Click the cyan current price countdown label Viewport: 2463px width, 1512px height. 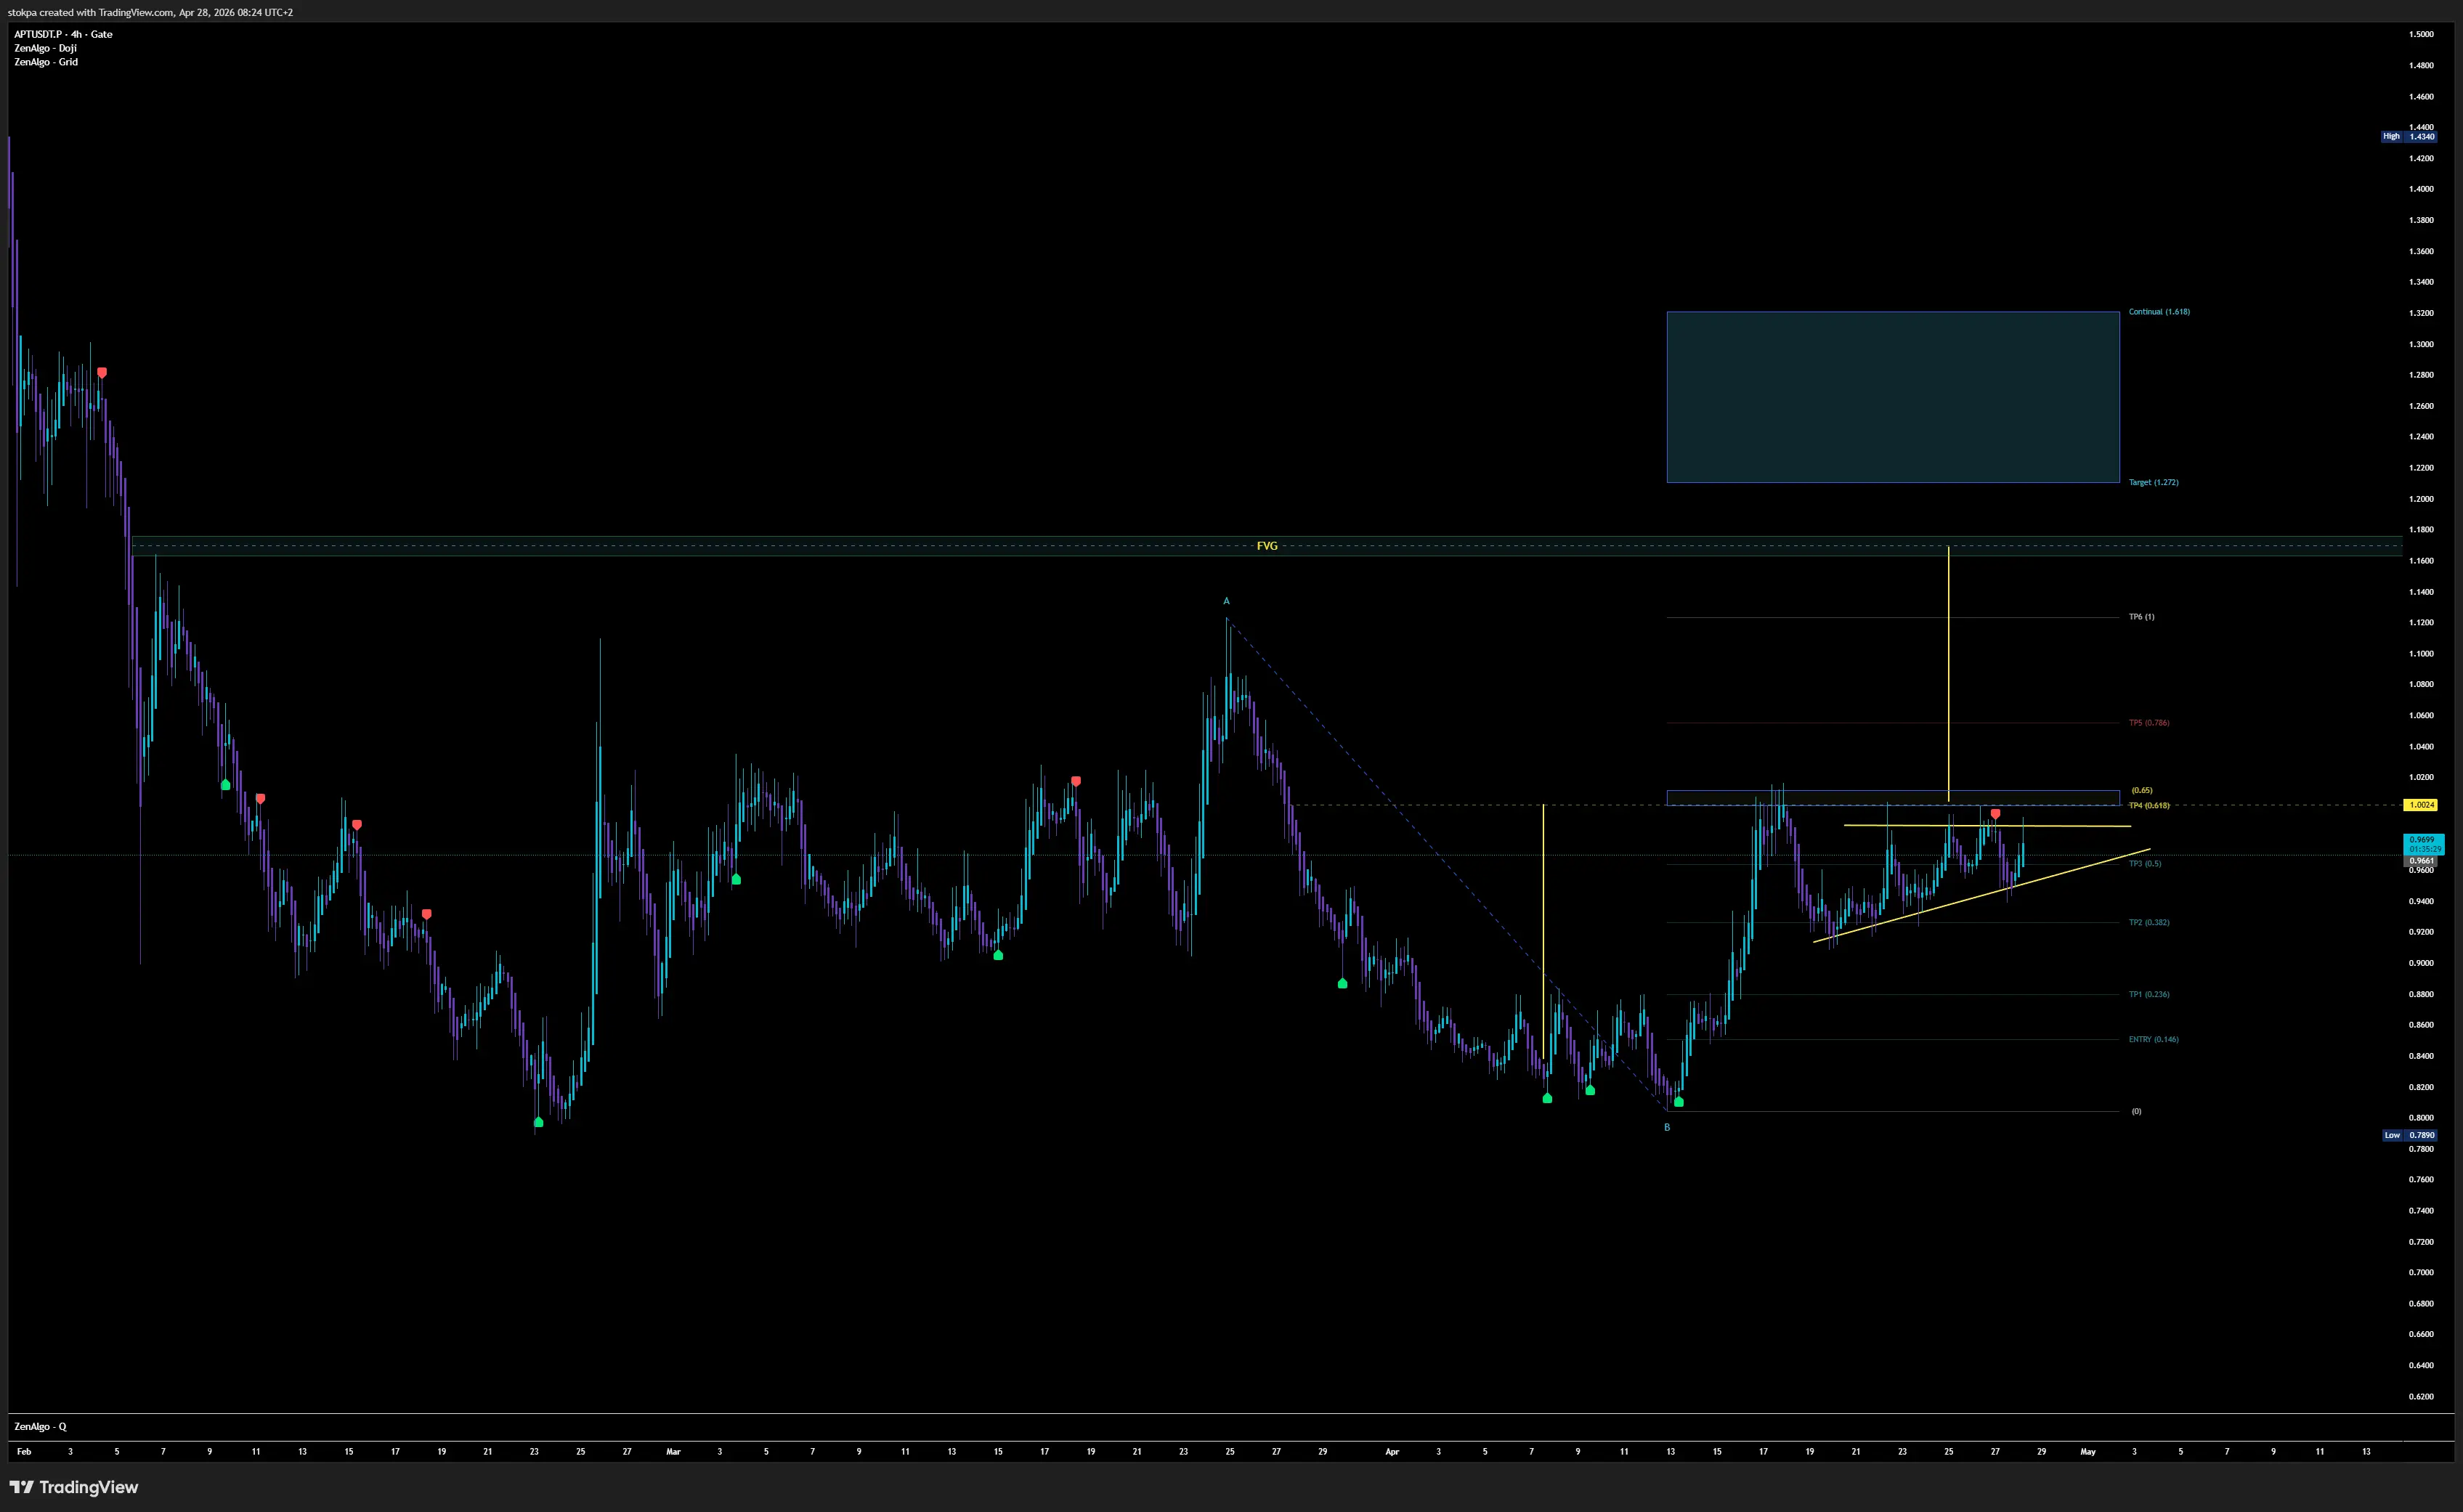pyautogui.click(x=2424, y=844)
